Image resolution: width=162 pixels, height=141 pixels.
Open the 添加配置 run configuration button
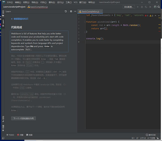click(x=129, y=7)
